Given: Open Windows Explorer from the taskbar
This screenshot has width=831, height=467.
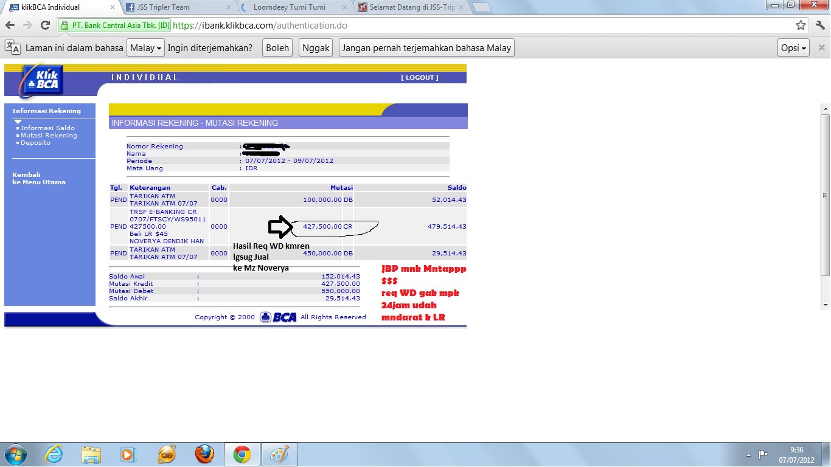Looking at the screenshot, I should tap(91, 454).
